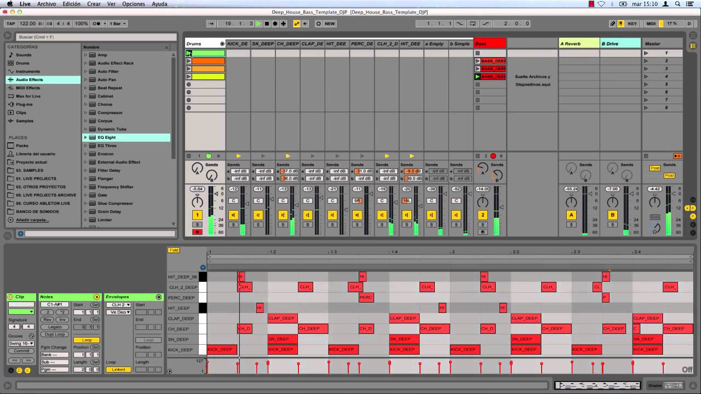Select Instruments category in browser
701x394 pixels.
point(28,71)
